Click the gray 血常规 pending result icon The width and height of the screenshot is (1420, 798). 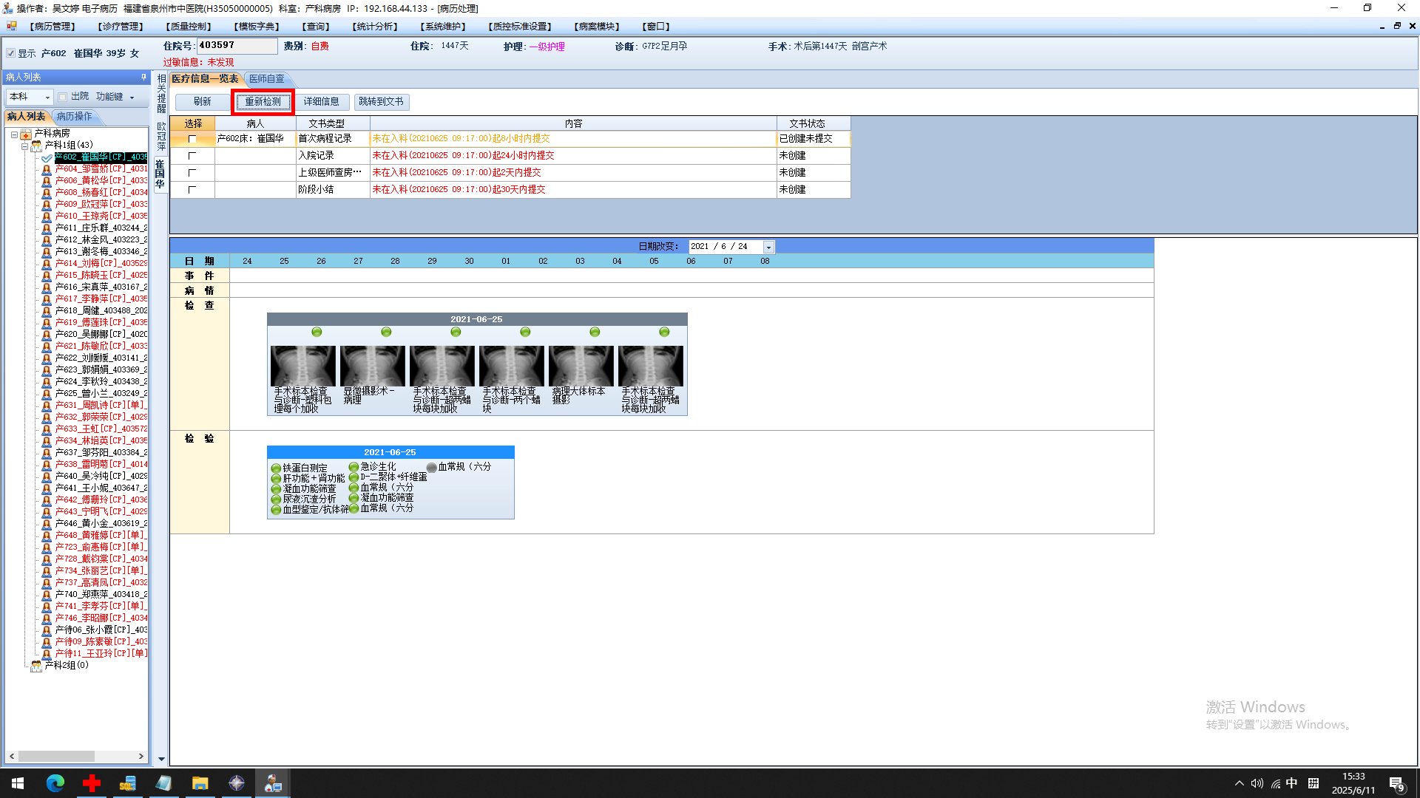pyautogui.click(x=432, y=468)
